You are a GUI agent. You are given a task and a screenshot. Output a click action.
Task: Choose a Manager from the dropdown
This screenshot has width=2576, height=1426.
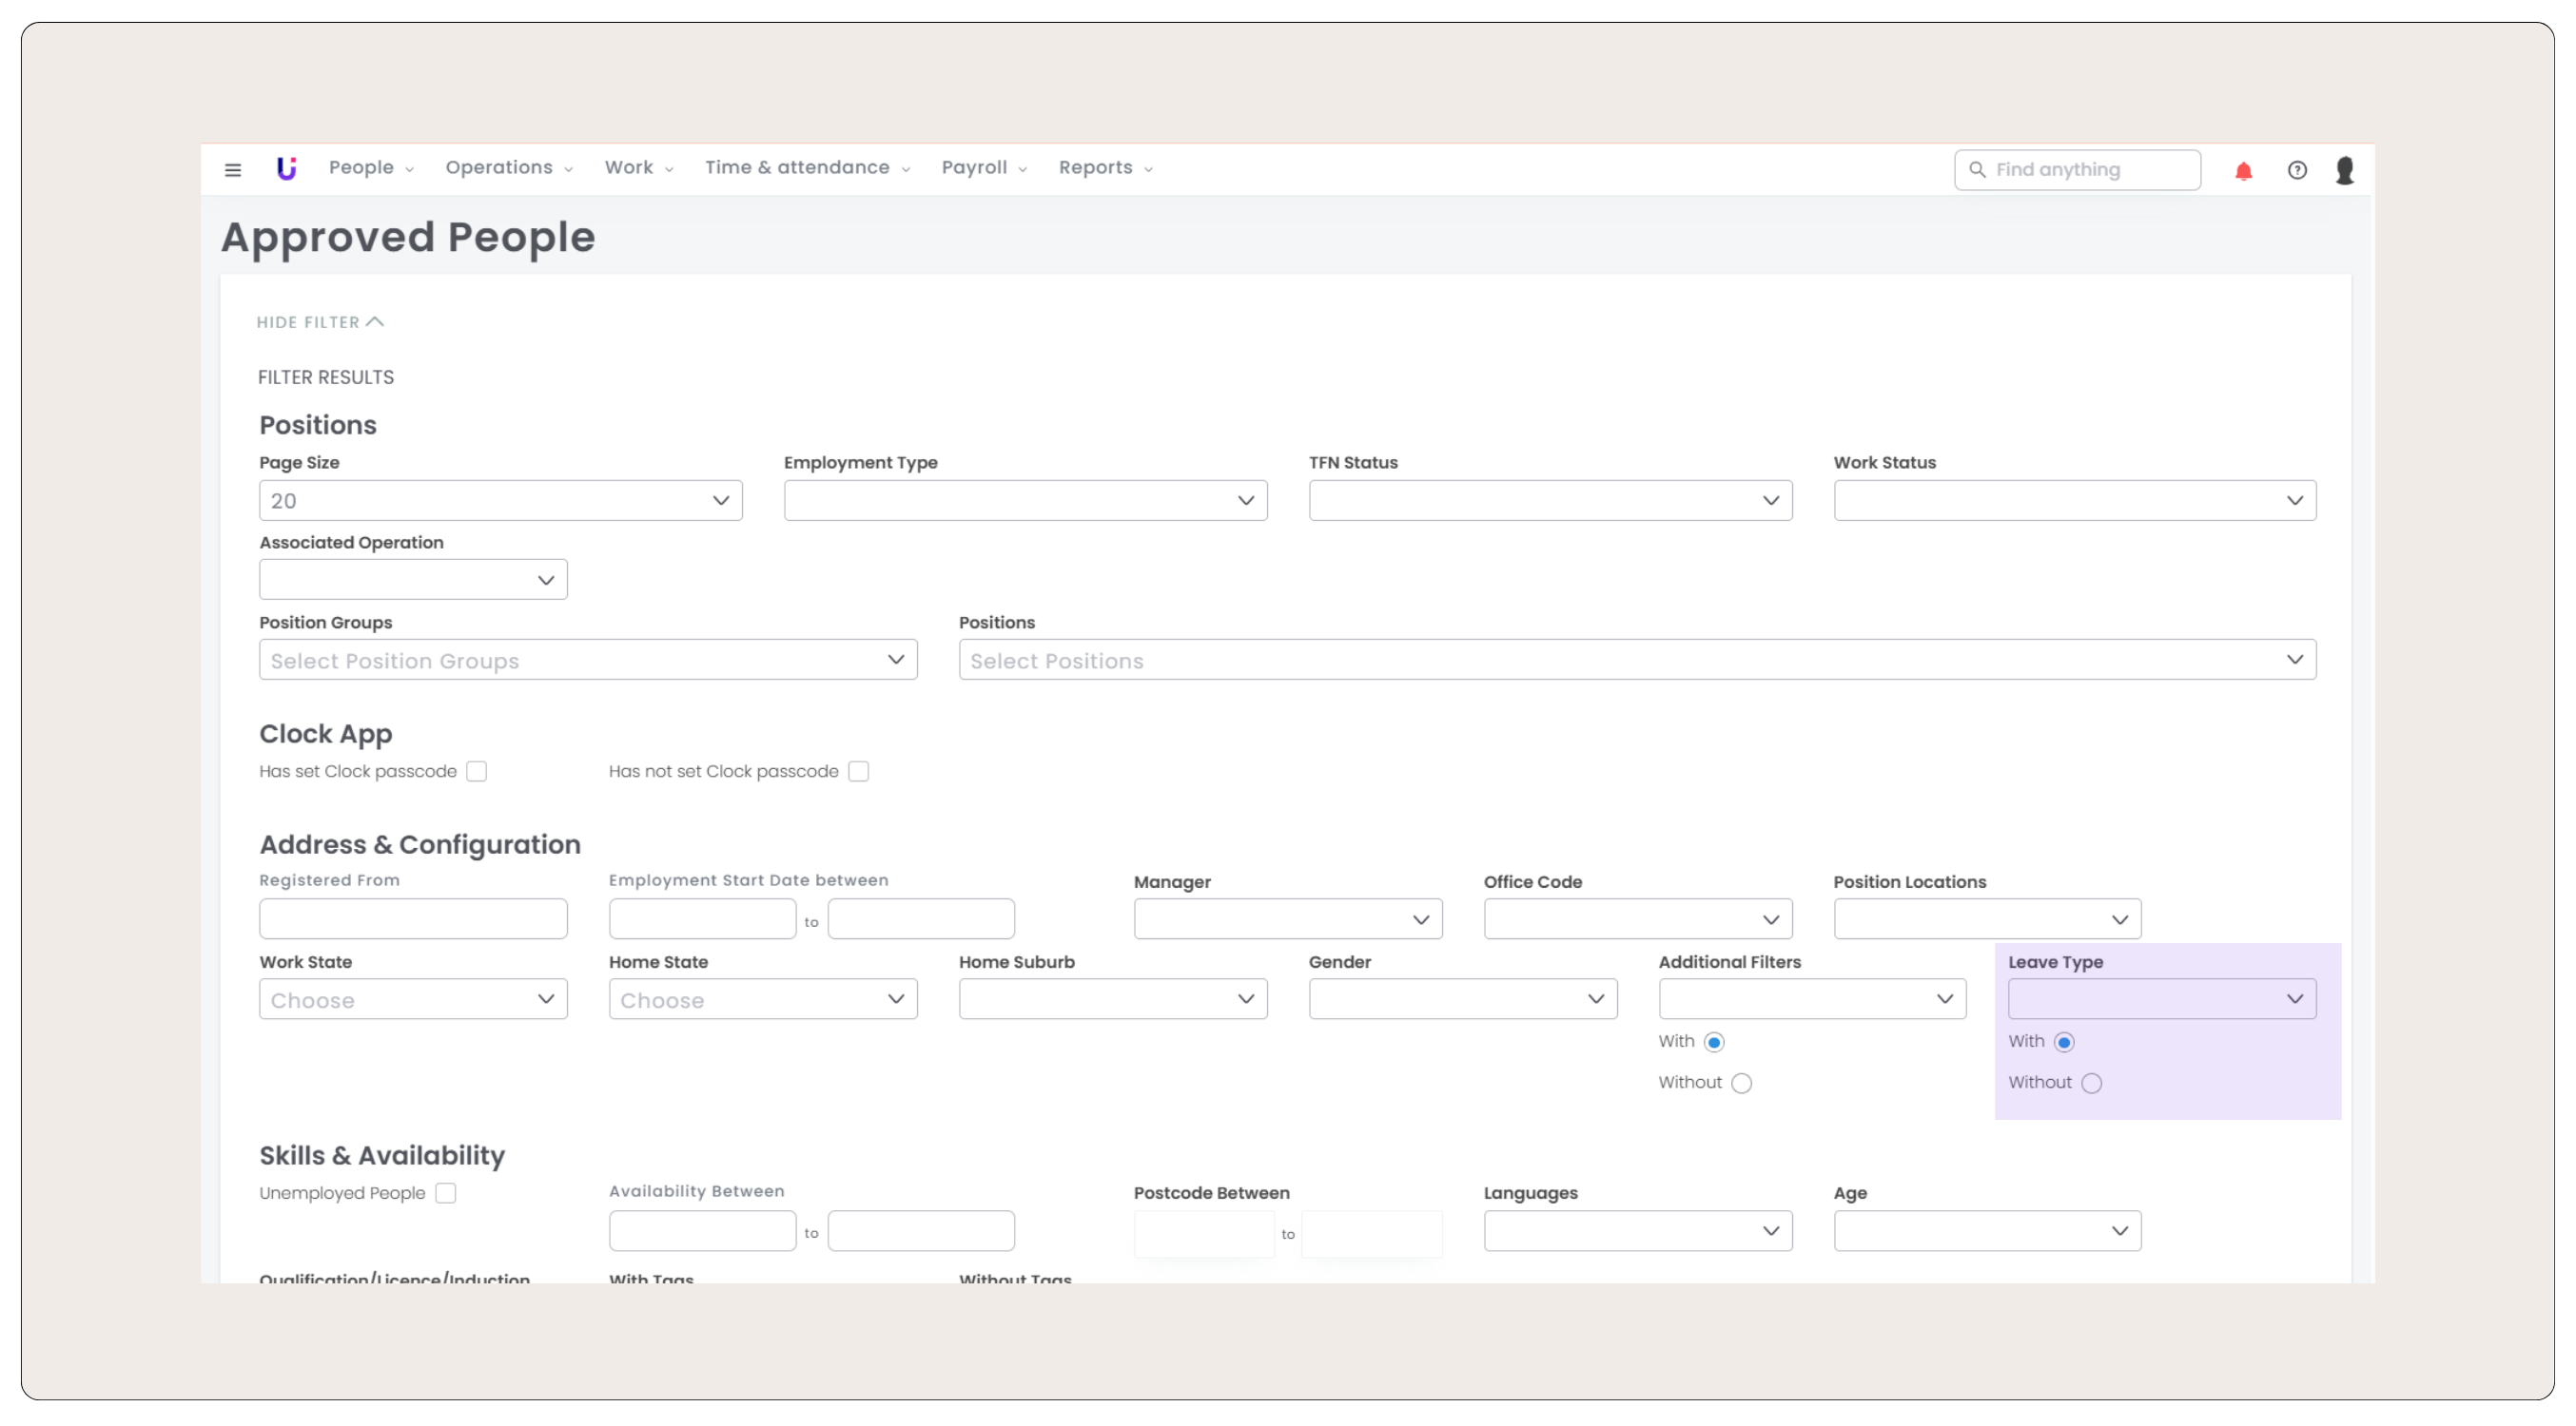pyautogui.click(x=1288, y=919)
